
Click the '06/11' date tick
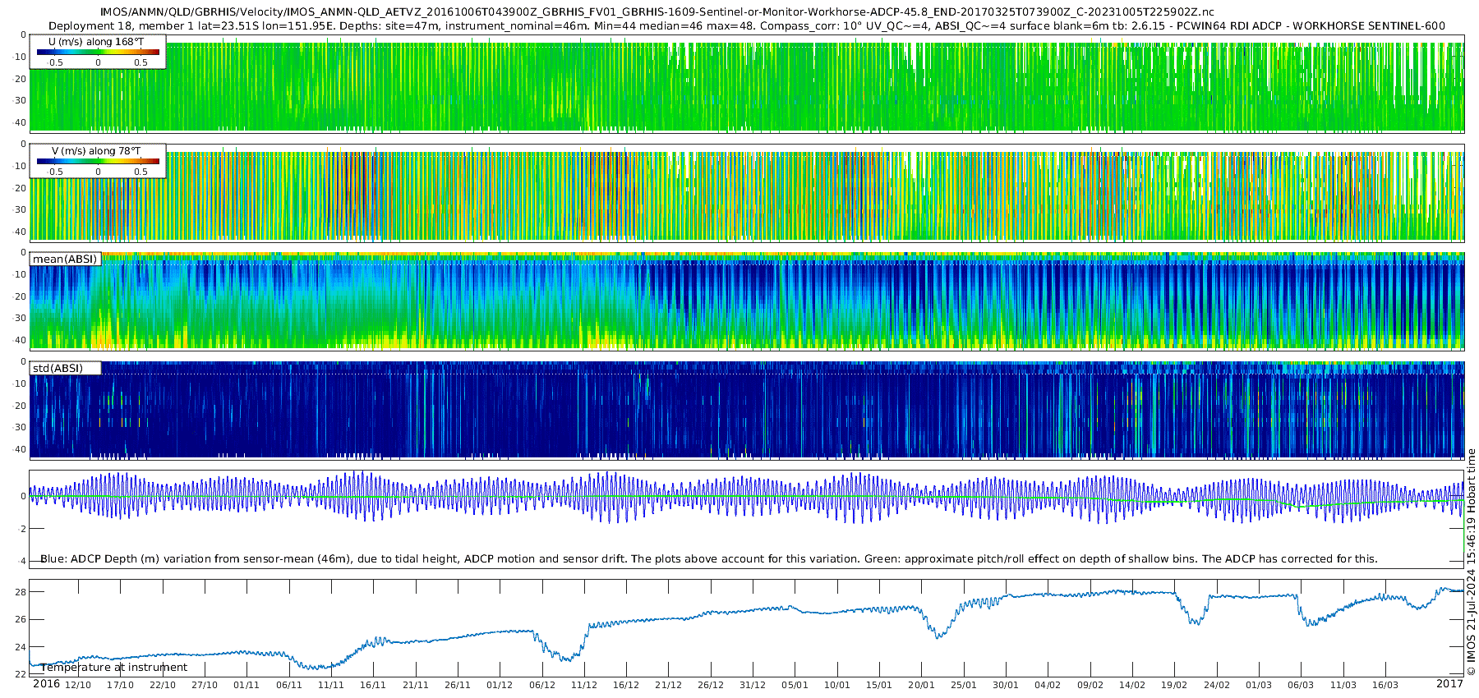point(289,685)
